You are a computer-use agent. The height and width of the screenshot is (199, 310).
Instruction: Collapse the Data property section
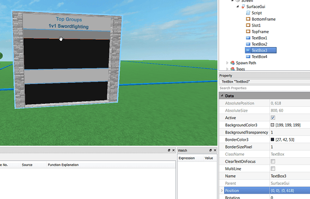coord(222,95)
